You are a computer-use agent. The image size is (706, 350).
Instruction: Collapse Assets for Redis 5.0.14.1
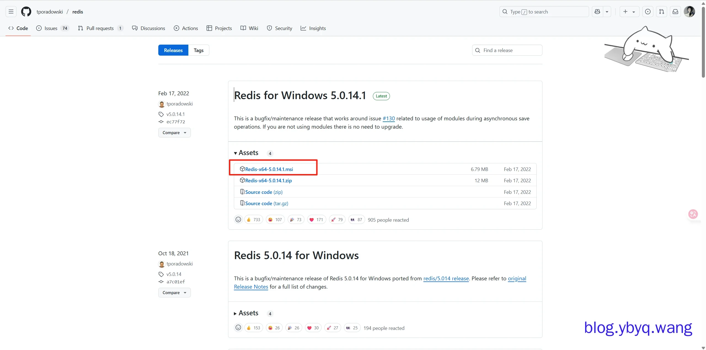click(x=246, y=153)
